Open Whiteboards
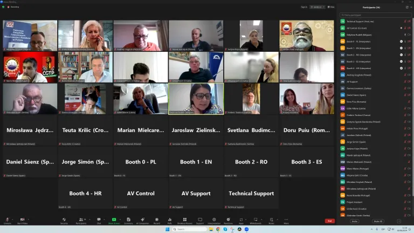Screen dimensions: 414x233 (256, 221)
